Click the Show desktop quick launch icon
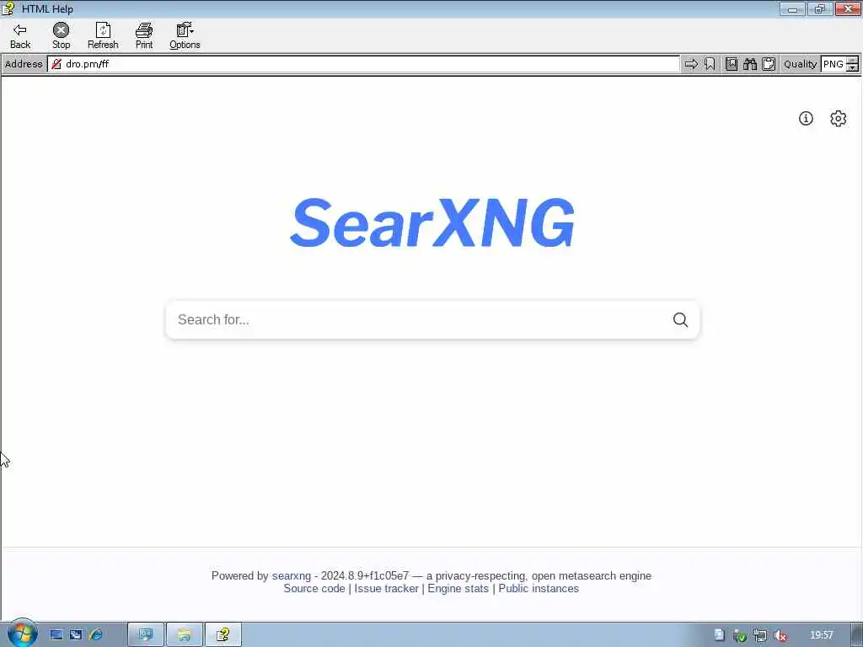The height and width of the screenshot is (647, 863). pyautogui.click(x=56, y=635)
